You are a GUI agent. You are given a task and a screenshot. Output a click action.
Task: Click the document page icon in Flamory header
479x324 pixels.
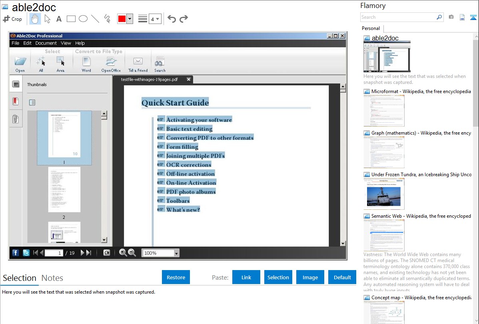[462, 18]
